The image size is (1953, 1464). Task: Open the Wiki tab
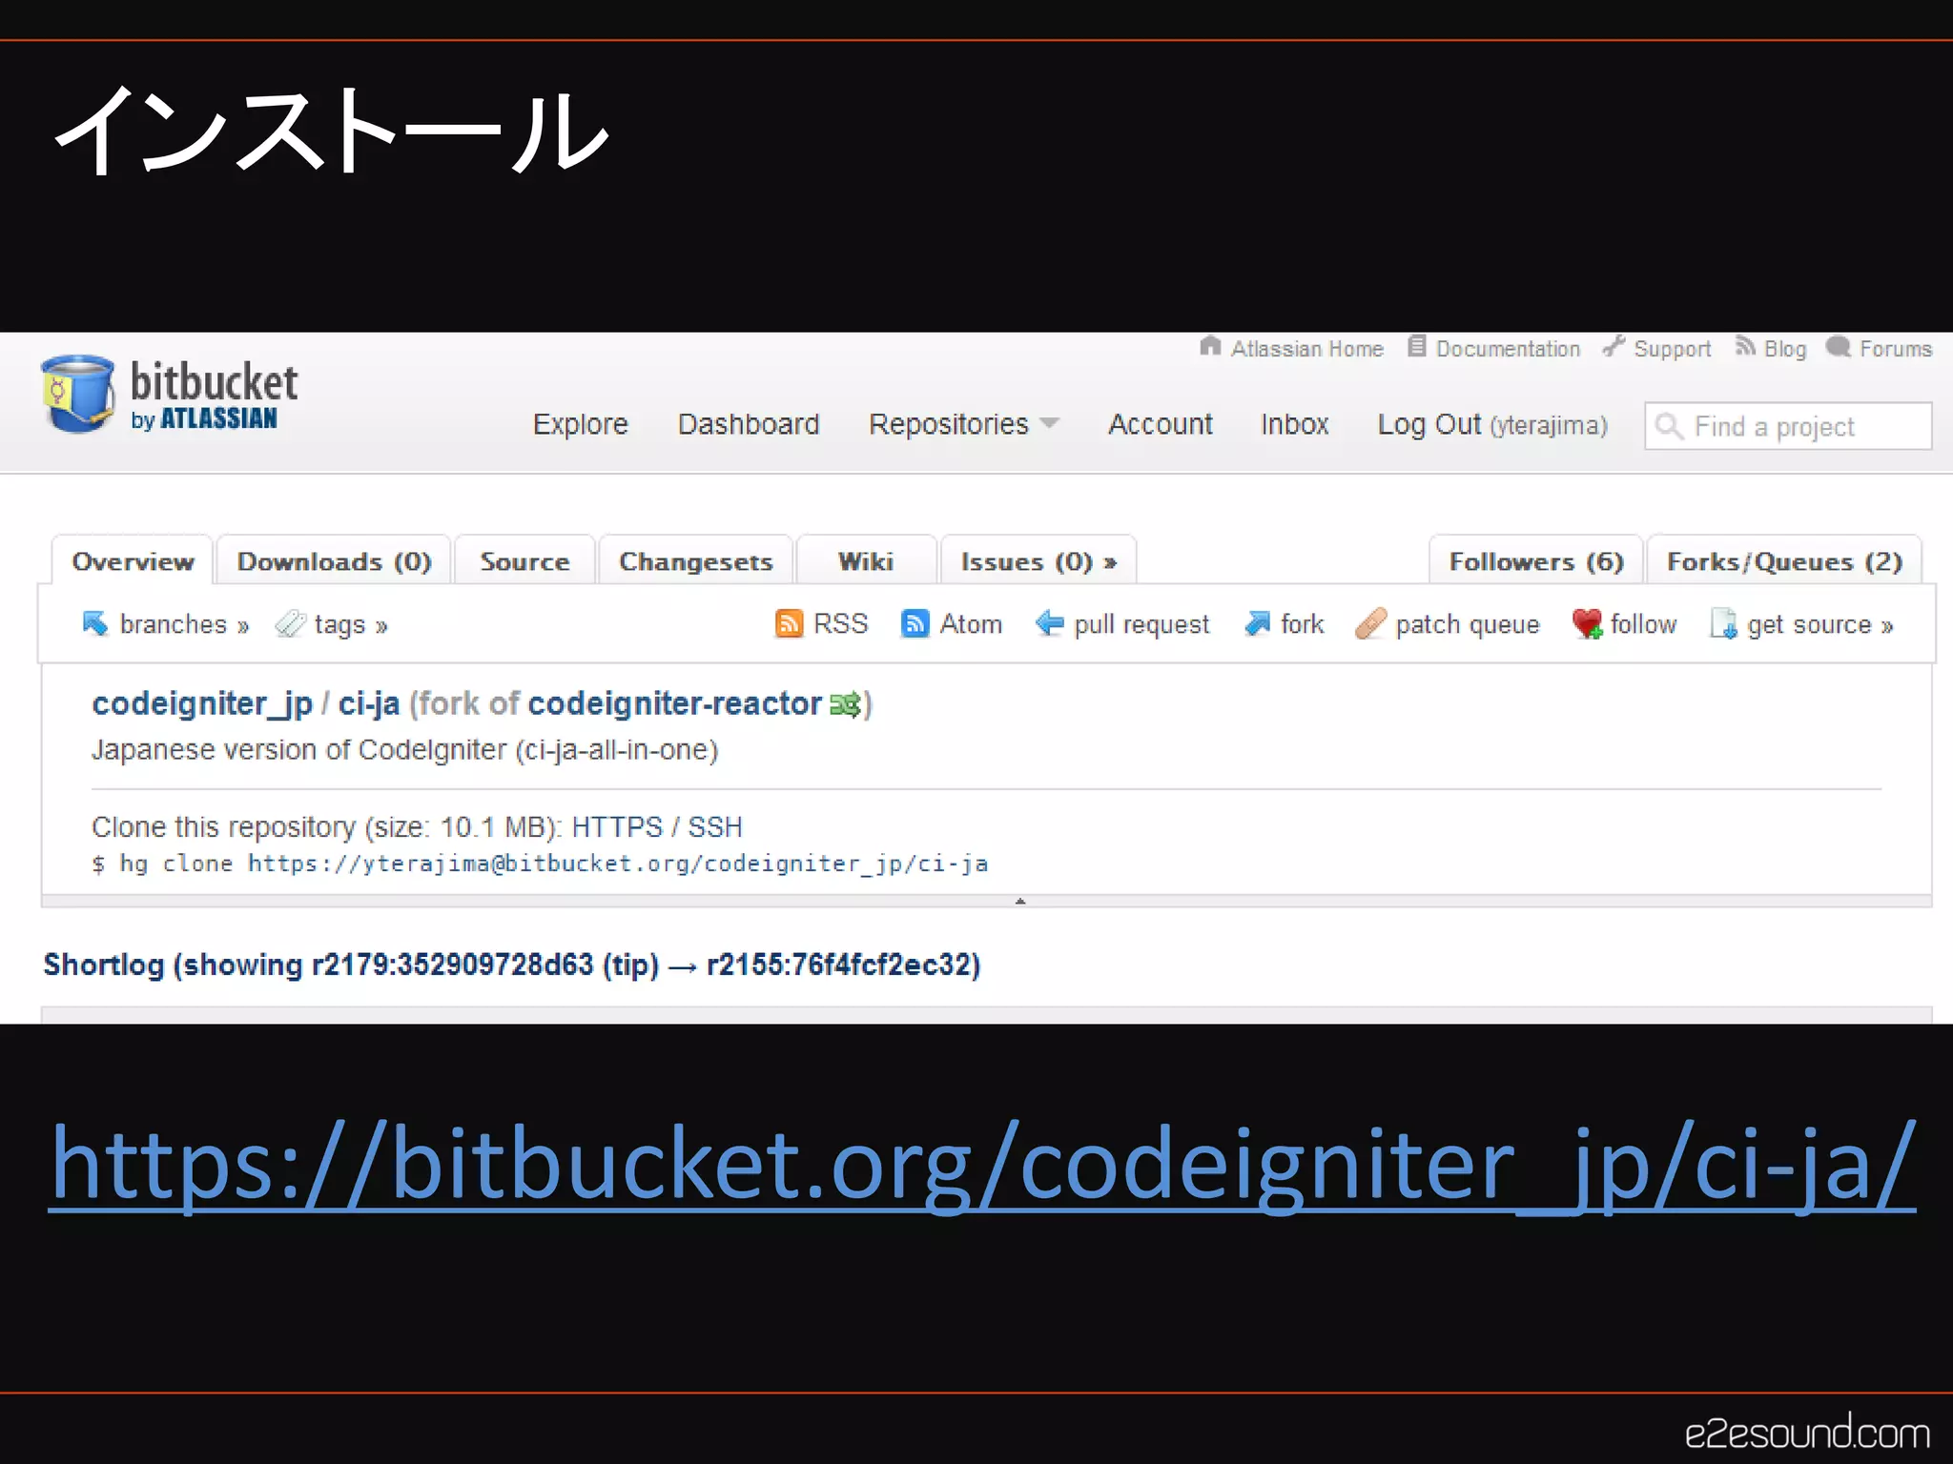pyautogui.click(x=866, y=561)
